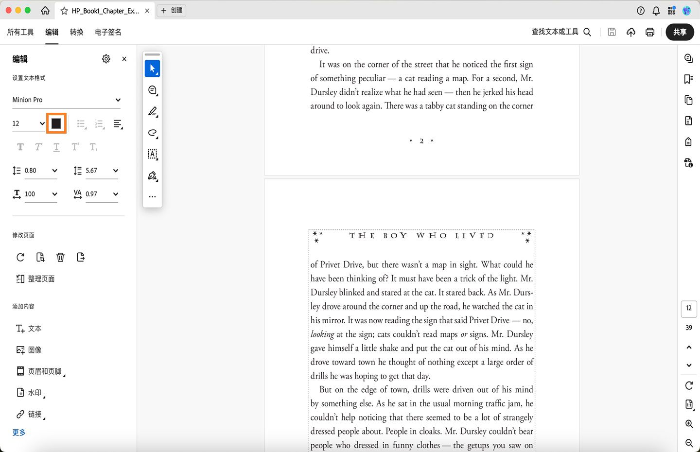The image size is (700, 452).
Task: Toggle bold formatting on selected text
Action: (x=20, y=147)
